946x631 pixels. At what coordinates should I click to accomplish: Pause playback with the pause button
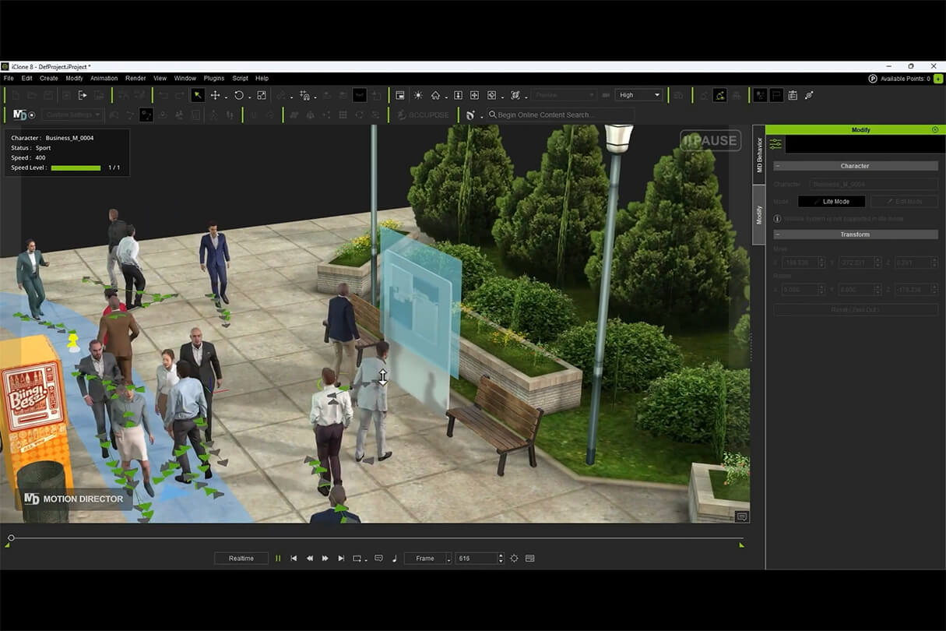tap(278, 559)
